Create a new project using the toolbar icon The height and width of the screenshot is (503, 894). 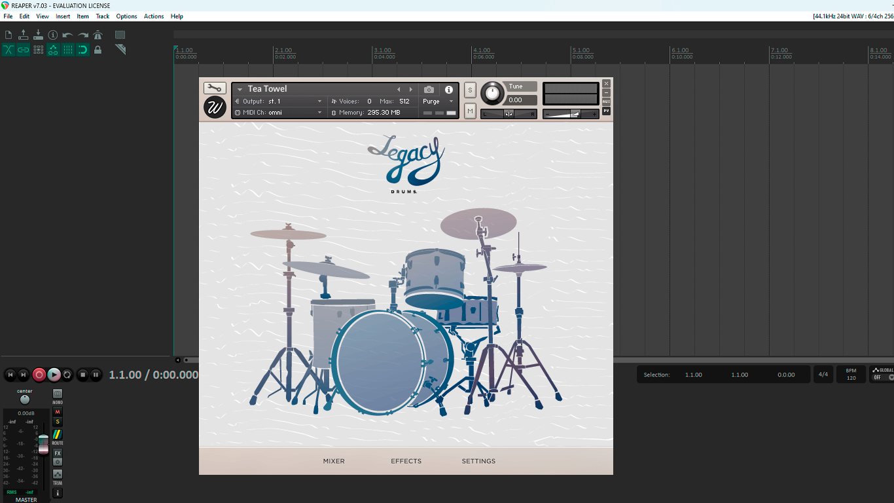tap(9, 35)
